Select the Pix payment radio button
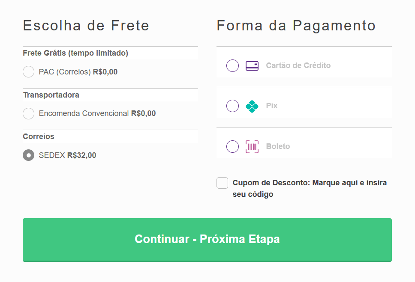The width and height of the screenshot is (415, 282). 232,106
